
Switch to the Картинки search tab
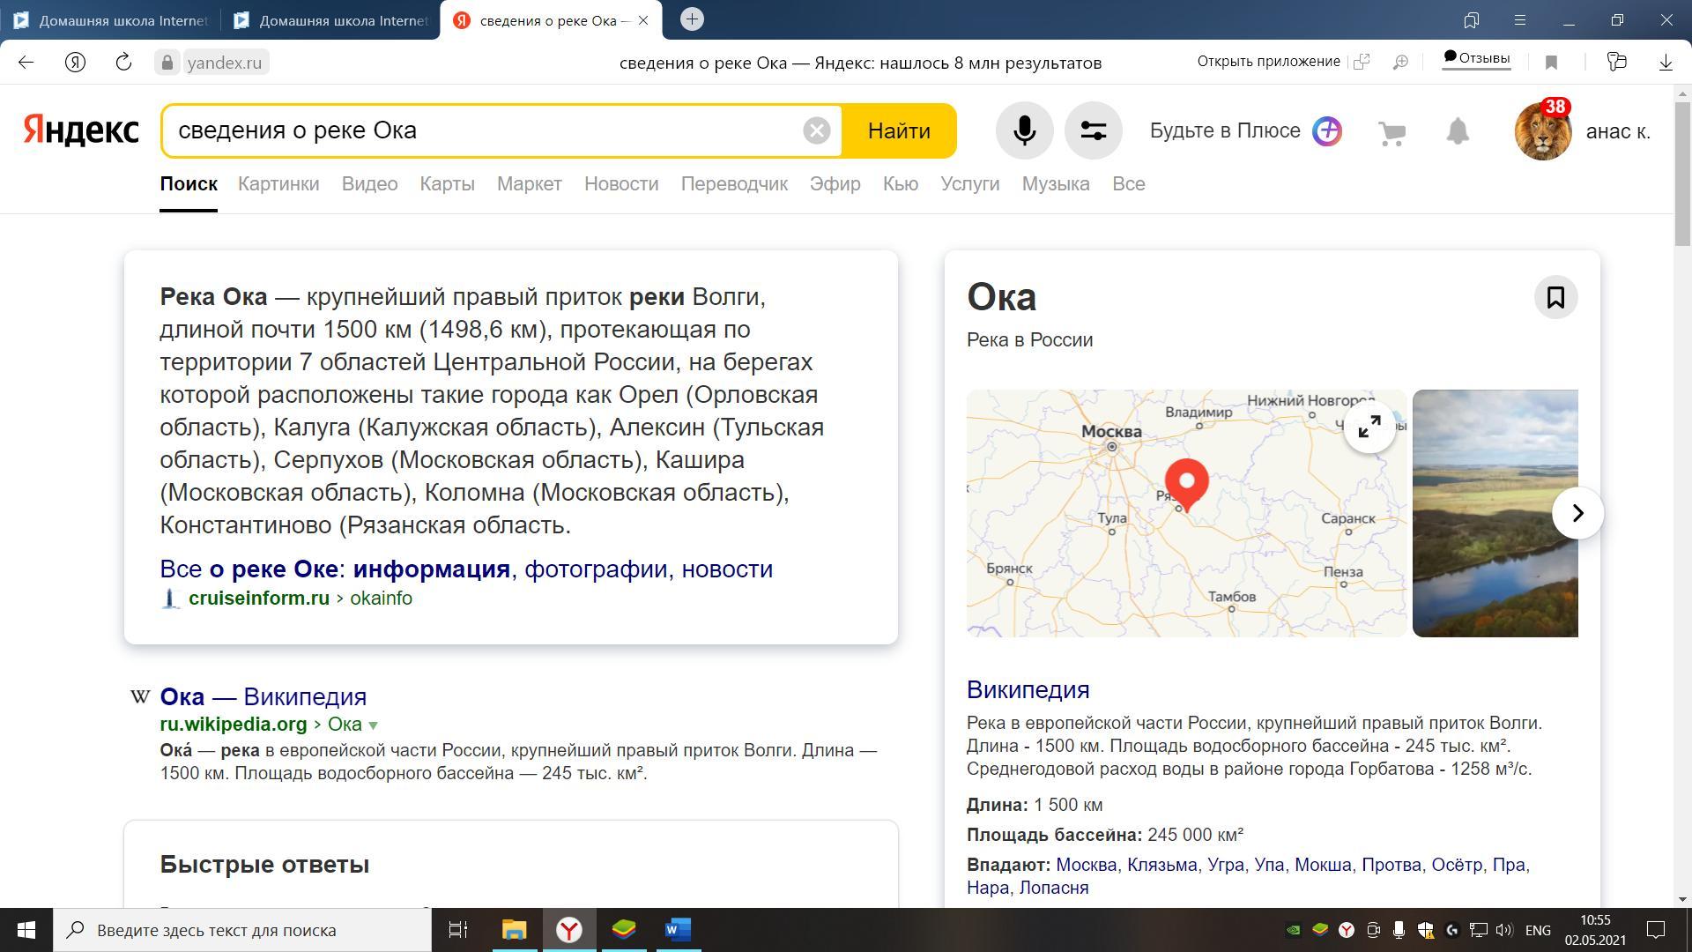278,184
